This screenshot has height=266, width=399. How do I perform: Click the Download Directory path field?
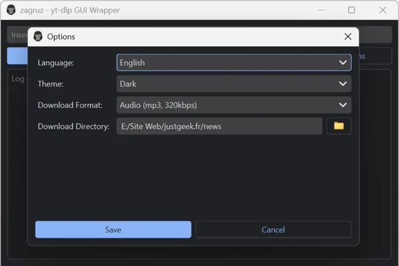[219, 126]
